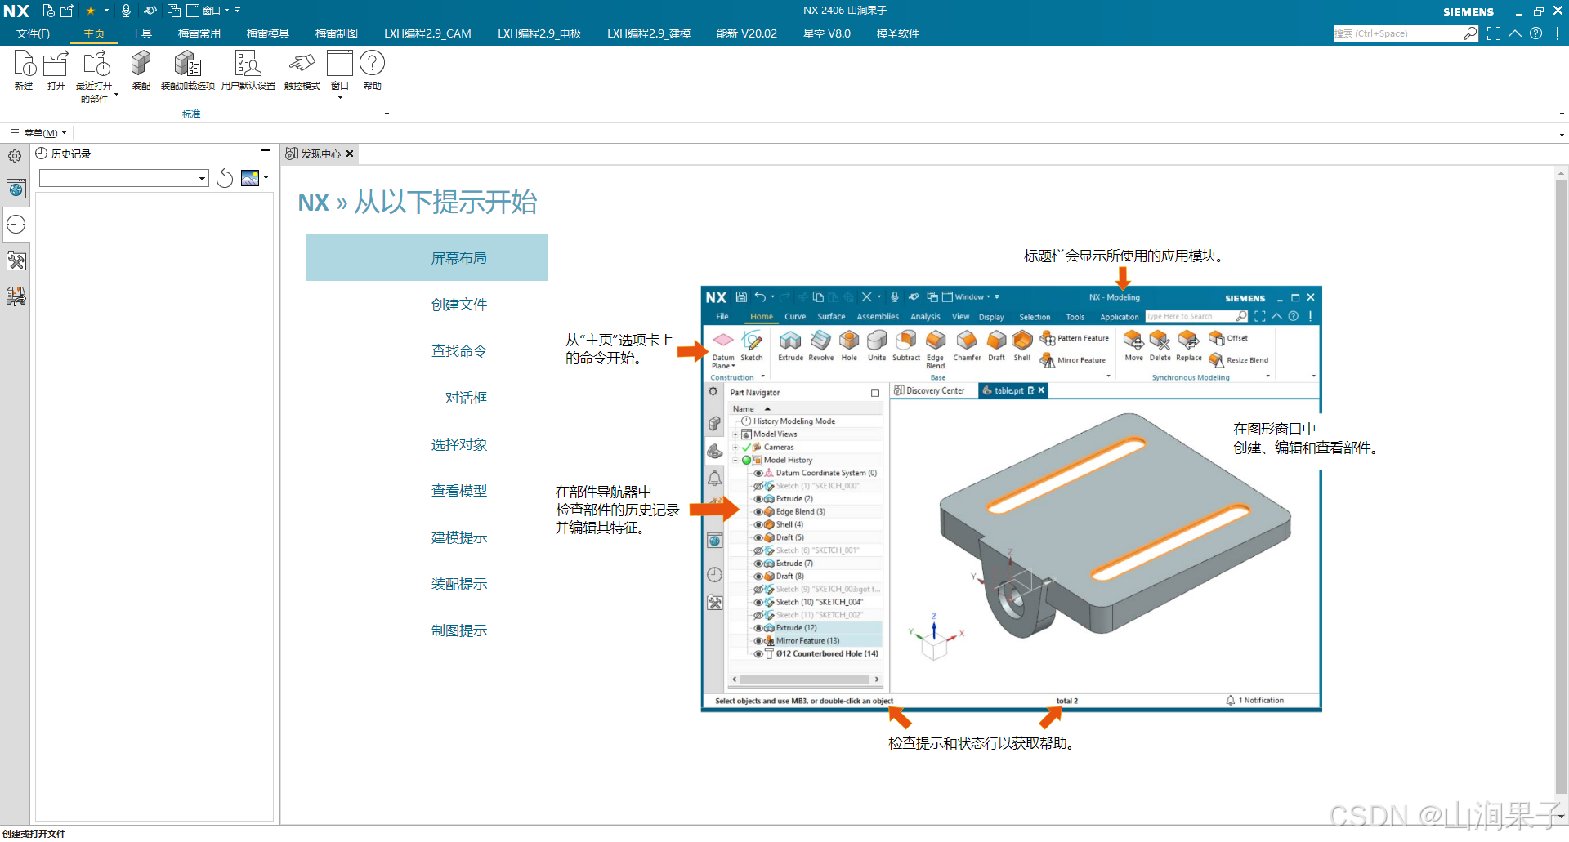1569x842 pixels.
Task: Click the switch window icon in title bar
Action: pos(174,11)
